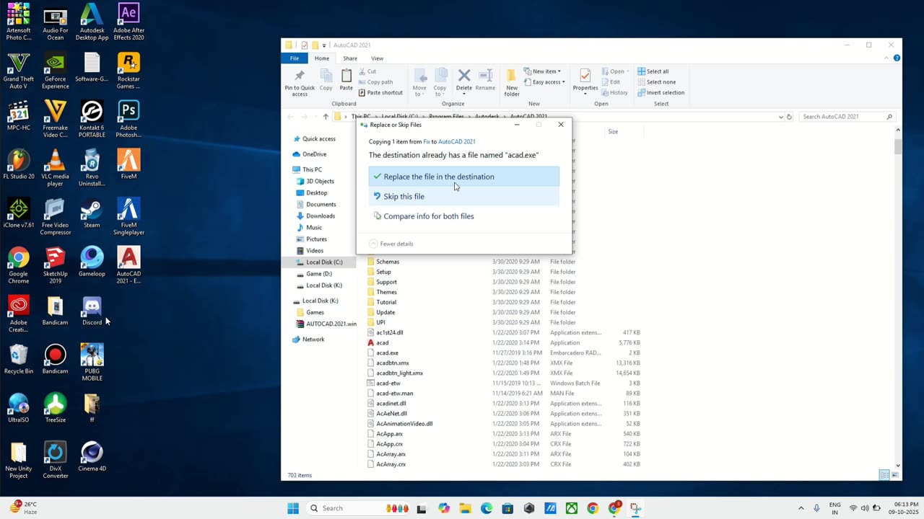
Task: Open Explorer Help question mark icon
Action: click(896, 58)
